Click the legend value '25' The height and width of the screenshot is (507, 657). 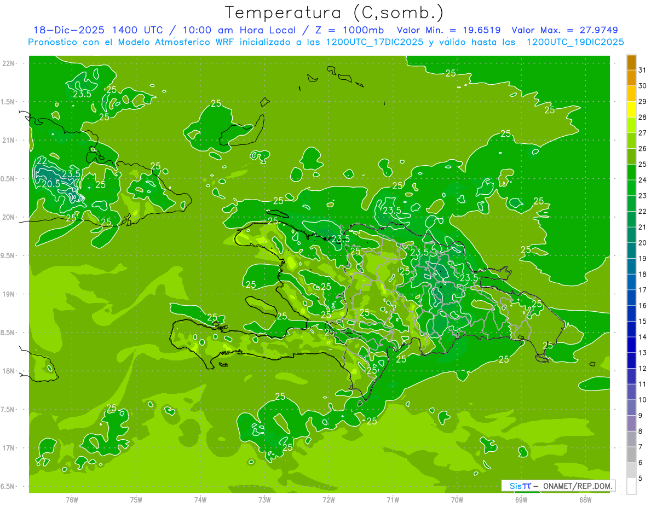pos(643,164)
